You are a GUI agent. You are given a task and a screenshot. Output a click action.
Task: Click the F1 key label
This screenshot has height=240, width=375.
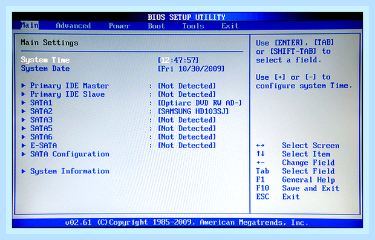point(260,180)
